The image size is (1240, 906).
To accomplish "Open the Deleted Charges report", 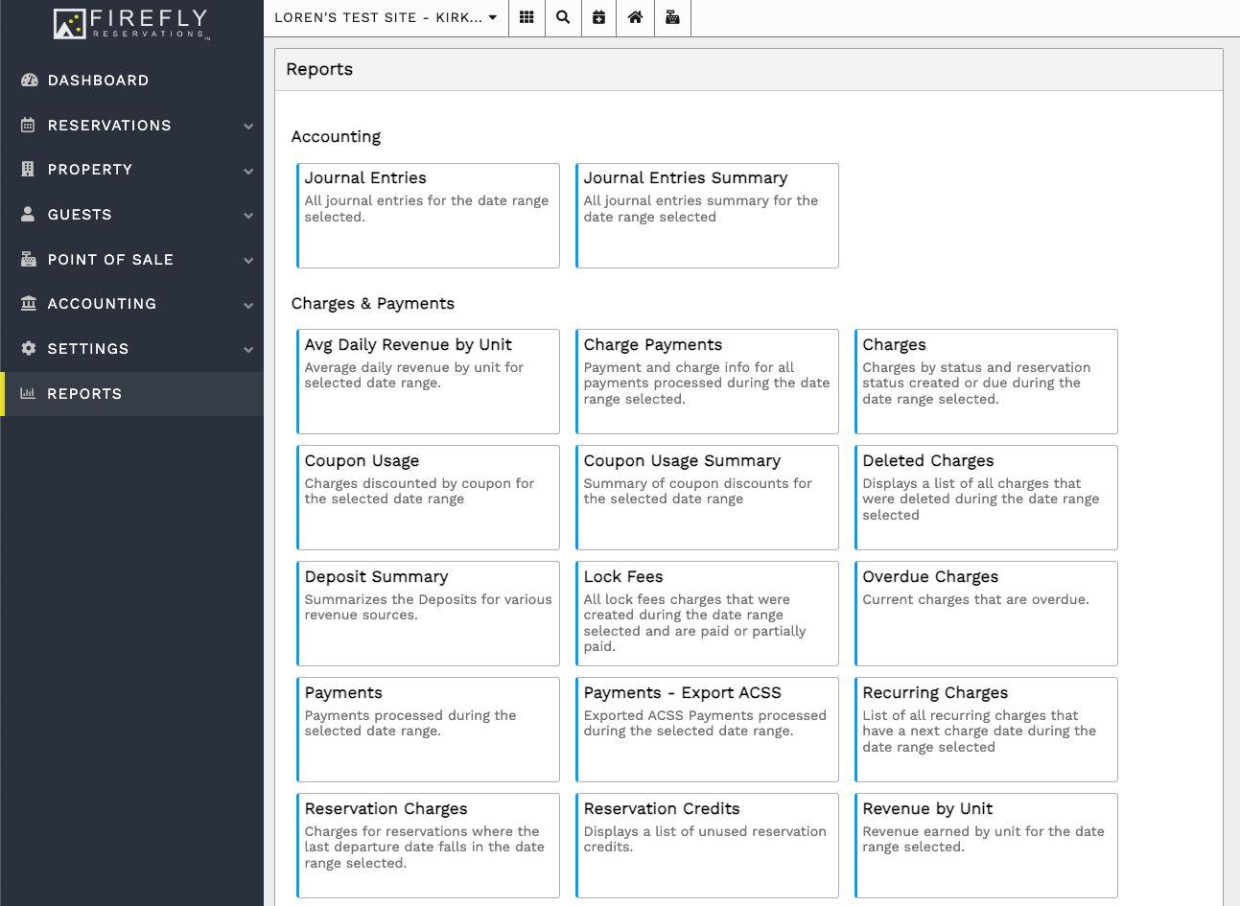I will [x=986, y=498].
